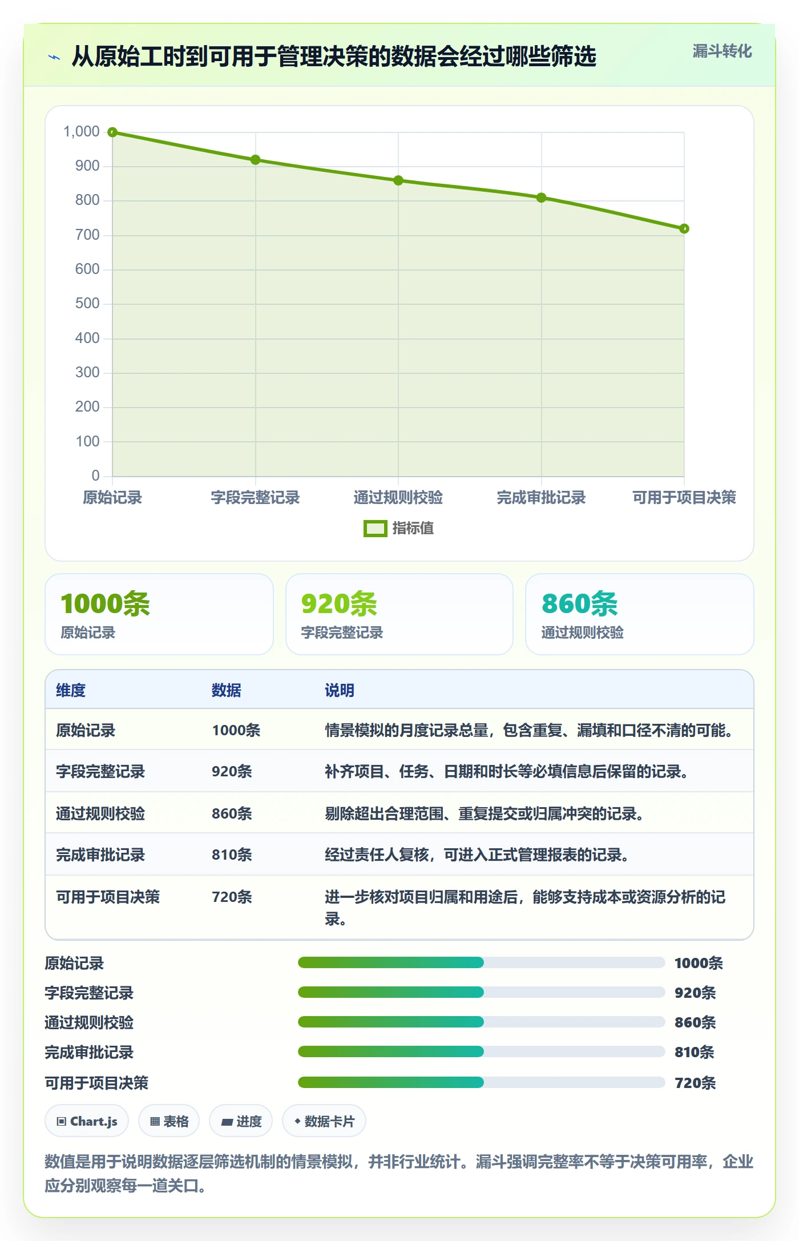Click the 原始记录 label on the chart x-axis

(112, 497)
